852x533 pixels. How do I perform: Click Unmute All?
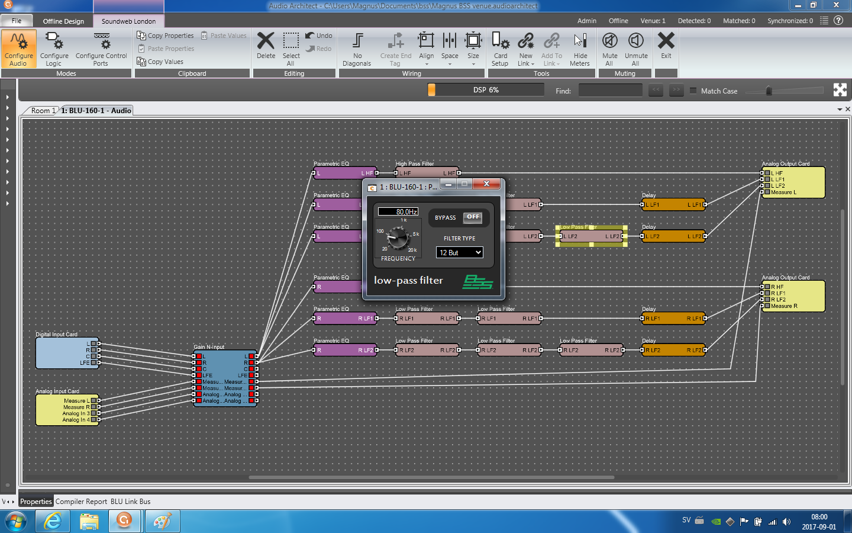point(636,49)
